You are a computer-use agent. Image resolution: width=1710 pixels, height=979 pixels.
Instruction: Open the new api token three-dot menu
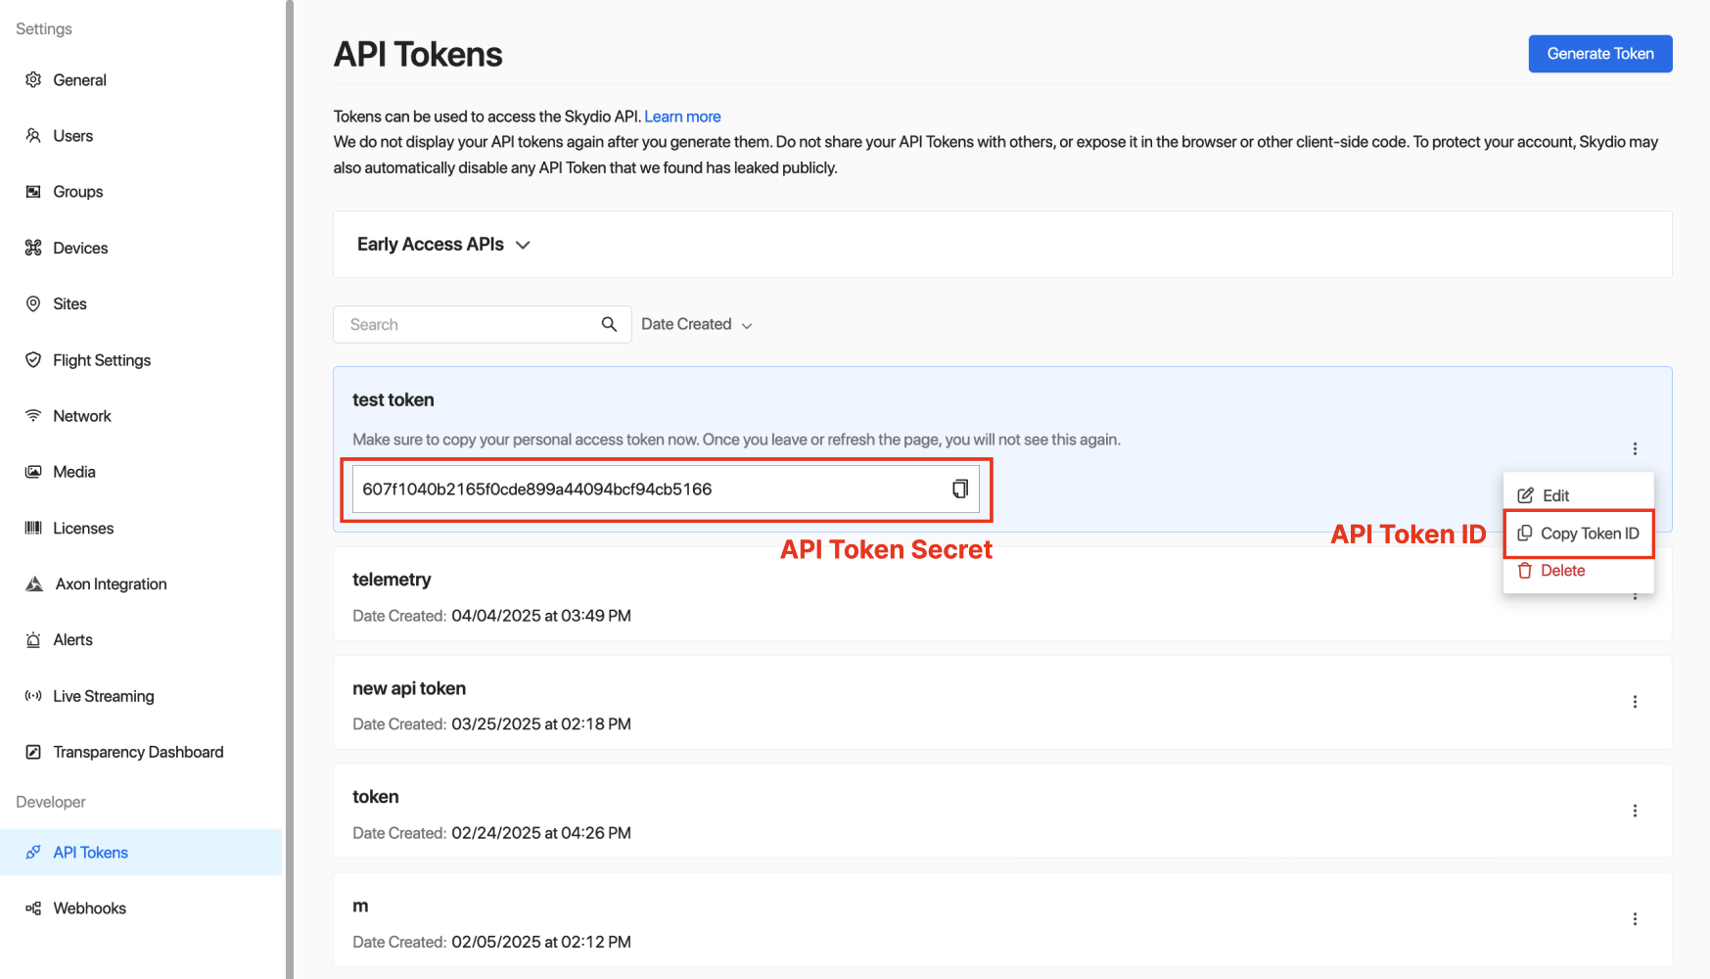[1635, 702]
